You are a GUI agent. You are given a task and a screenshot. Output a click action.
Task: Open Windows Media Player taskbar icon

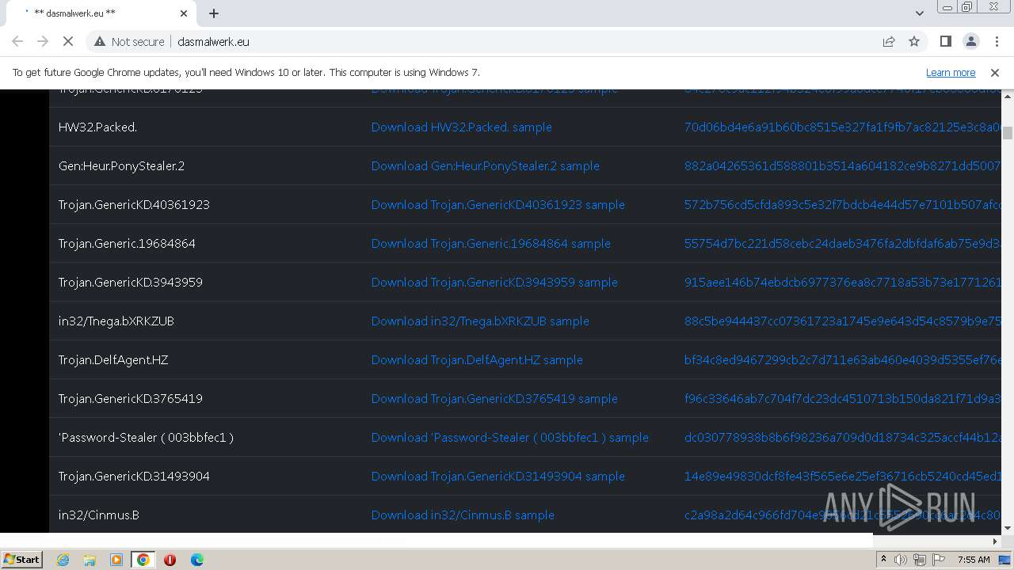point(116,560)
